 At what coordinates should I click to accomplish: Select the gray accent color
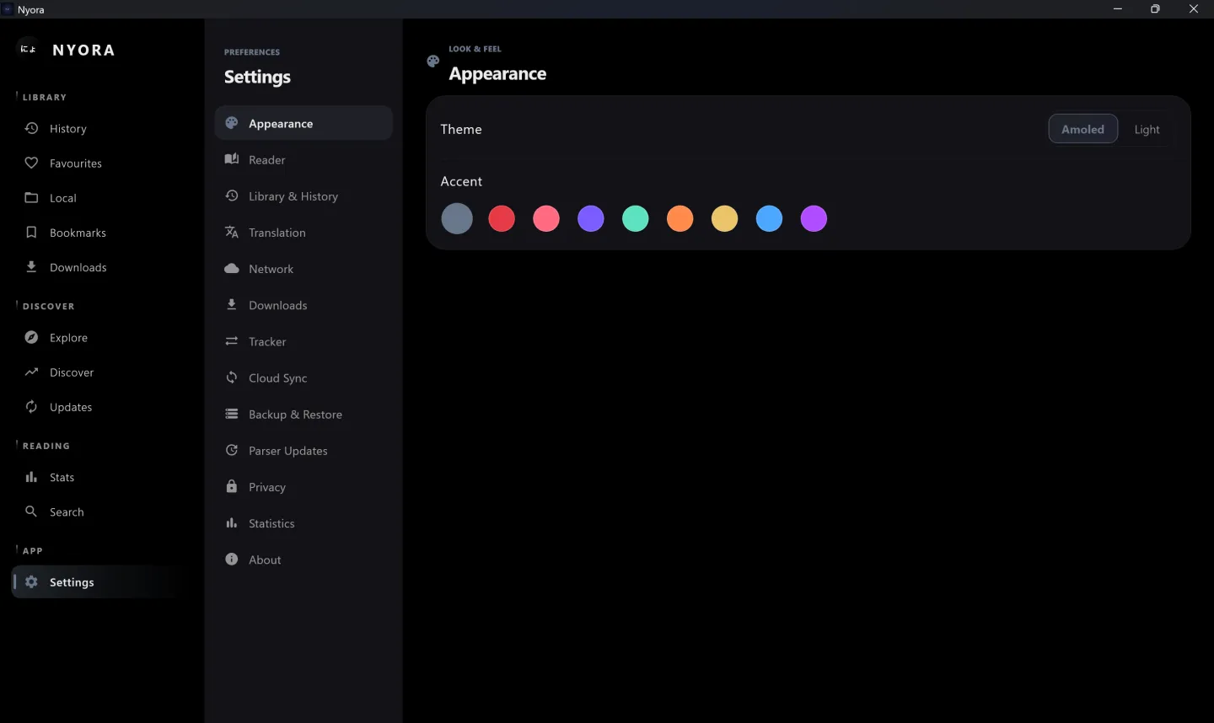(x=457, y=218)
